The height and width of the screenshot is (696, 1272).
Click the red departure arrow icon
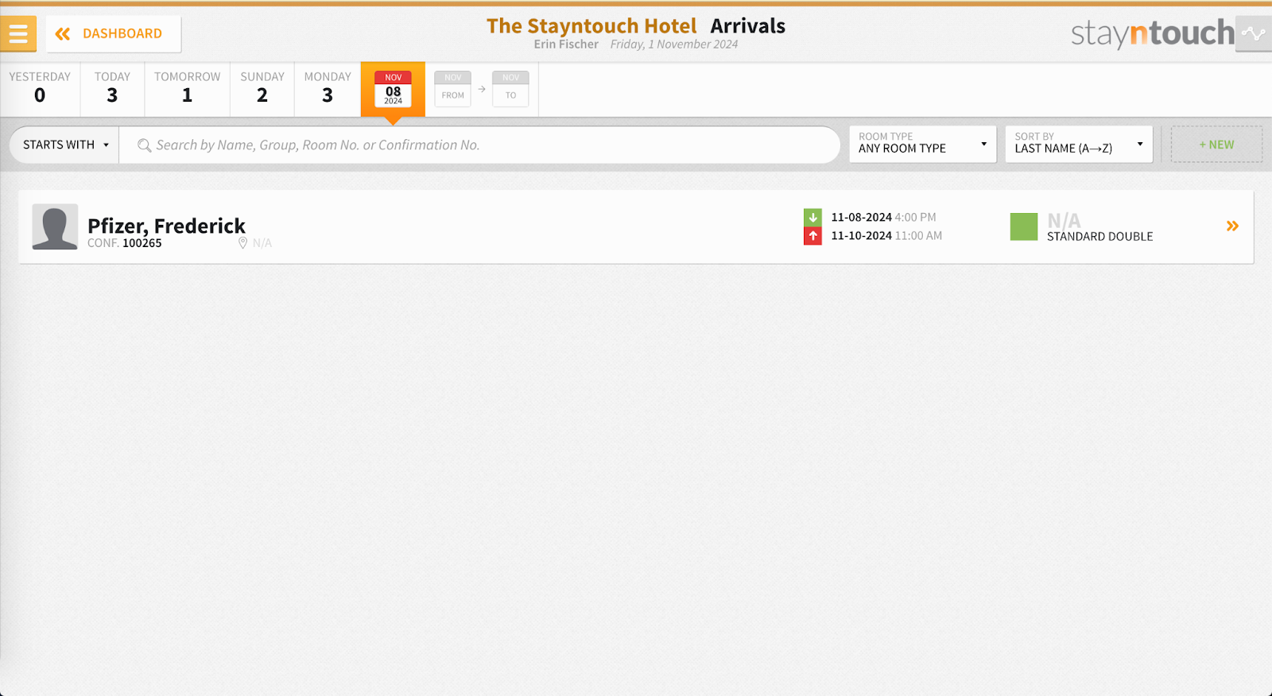pyautogui.click(x=812, y=236)
